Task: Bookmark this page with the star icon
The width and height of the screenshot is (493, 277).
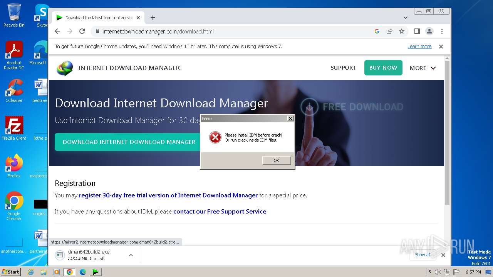Action: coord(402,31)
